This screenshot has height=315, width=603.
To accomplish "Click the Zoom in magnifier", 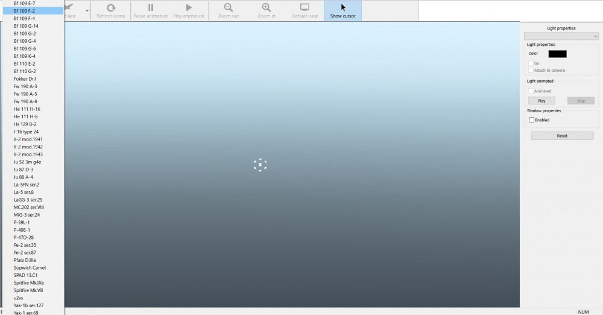I will pos(267,8).
